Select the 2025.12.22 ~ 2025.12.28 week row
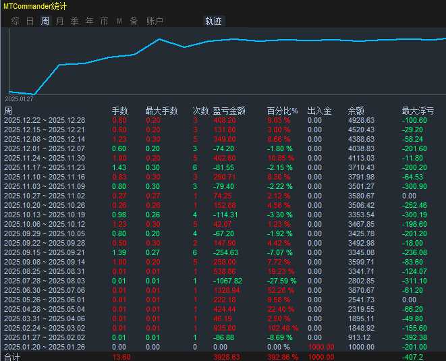 click(x=45, y=120)
